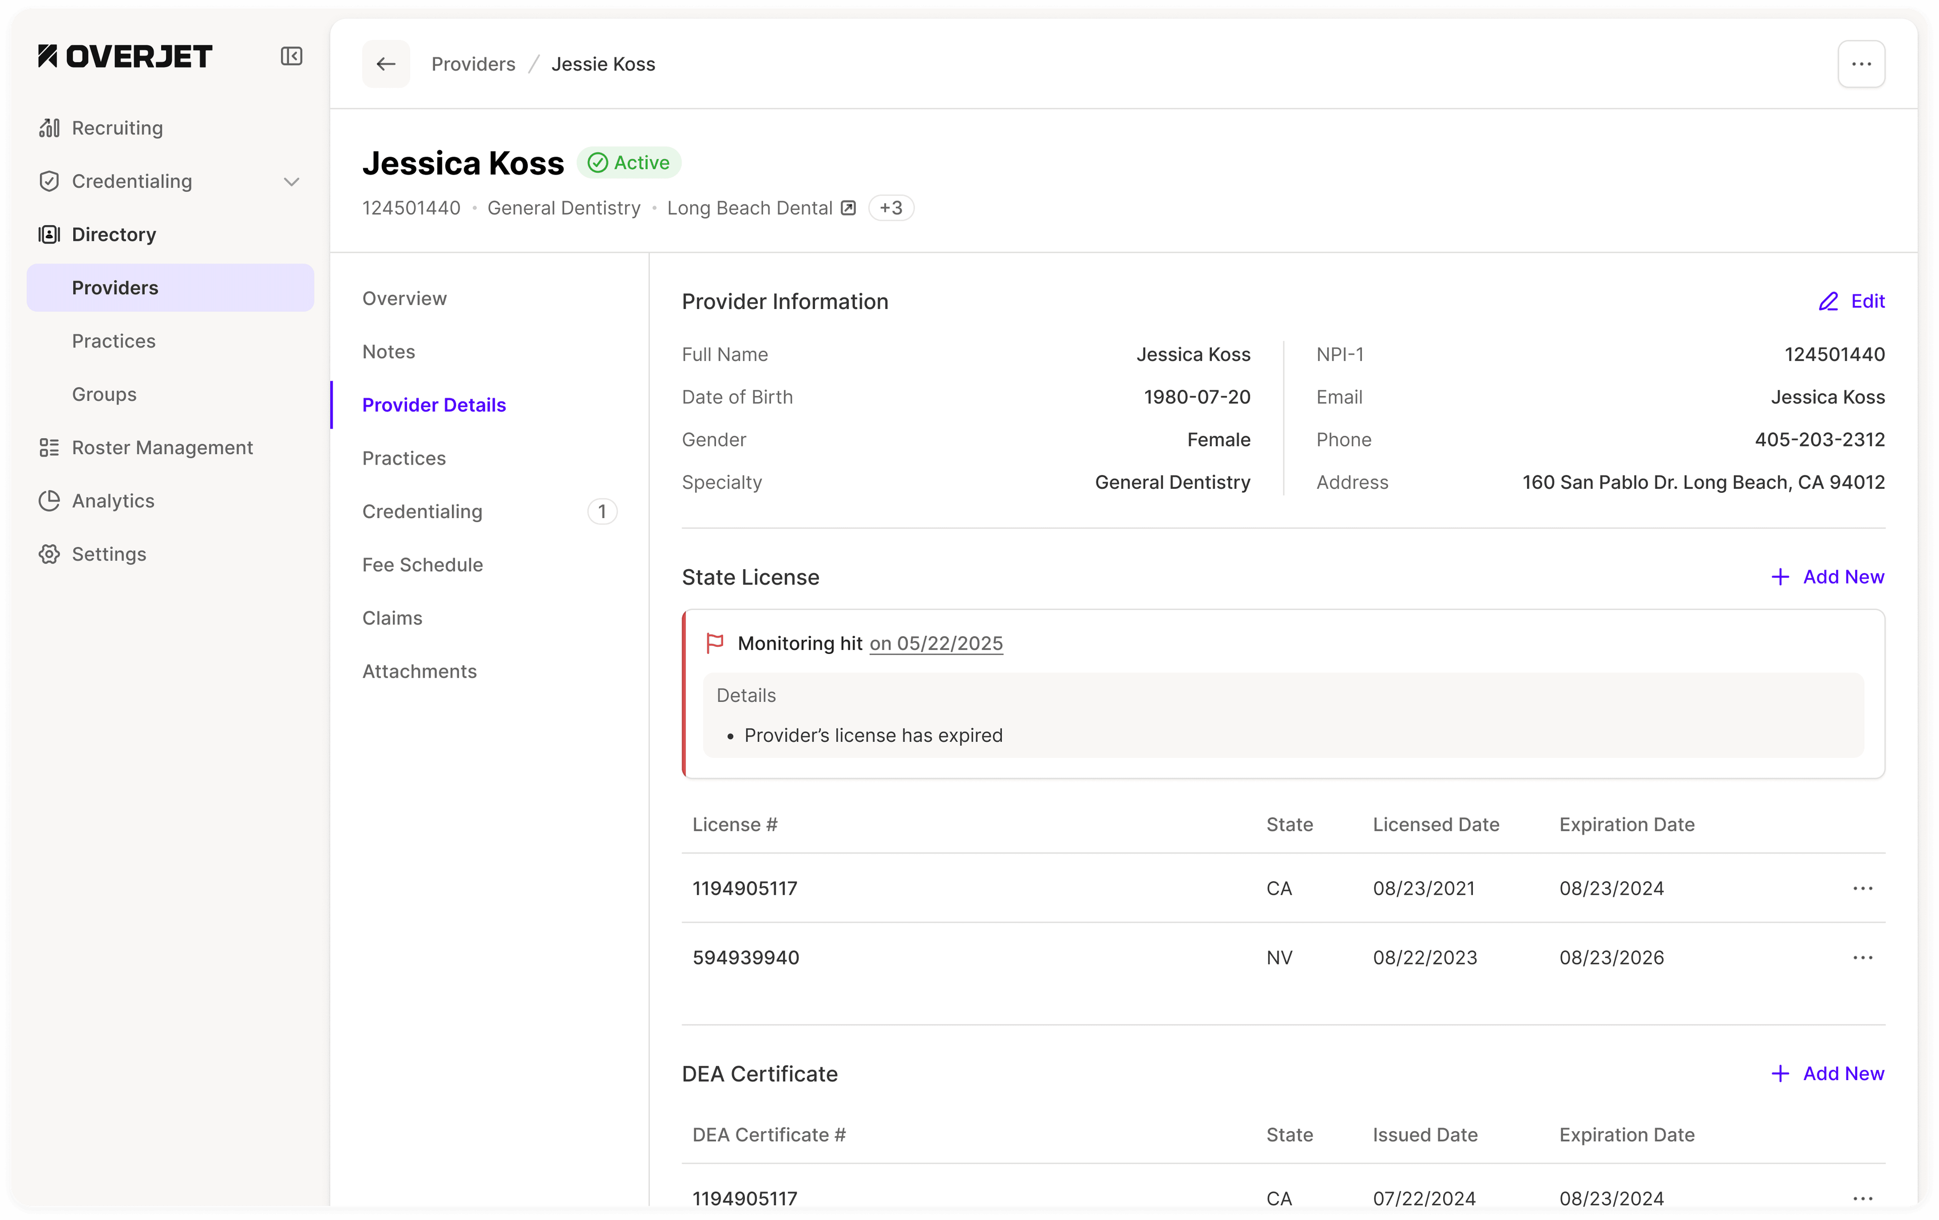Viewport: 1939px width, 1220px height.
Task: Open Settings via the gear icon
Action: [49, 554]
